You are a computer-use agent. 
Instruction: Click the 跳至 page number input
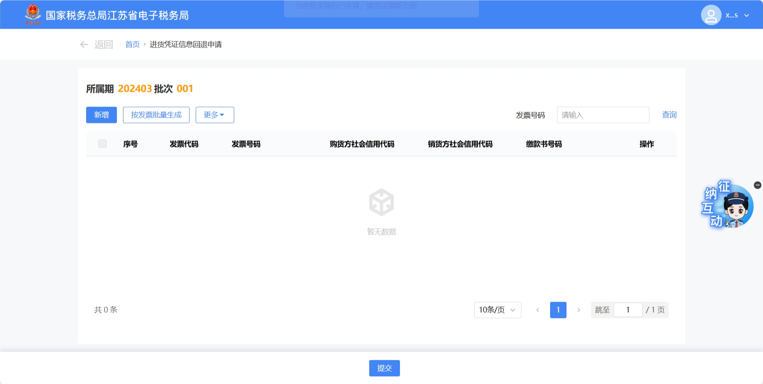click(627, 310)
